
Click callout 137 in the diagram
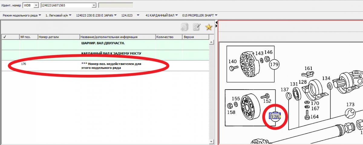tap(285, 90)
